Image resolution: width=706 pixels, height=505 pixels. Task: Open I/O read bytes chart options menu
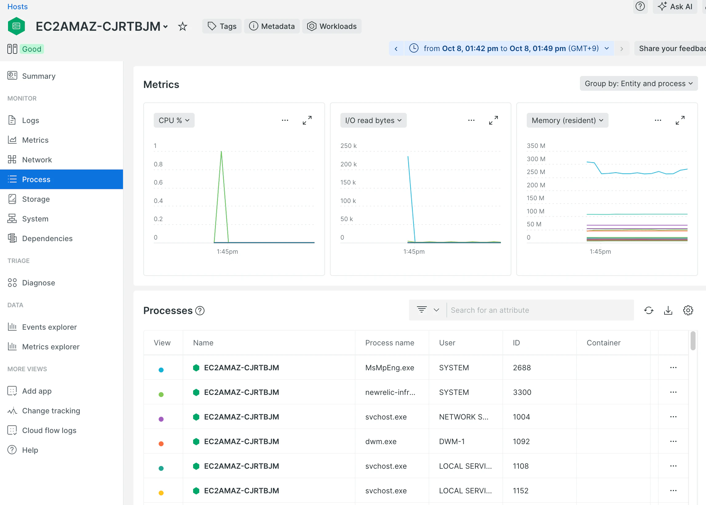pos(471,120)
